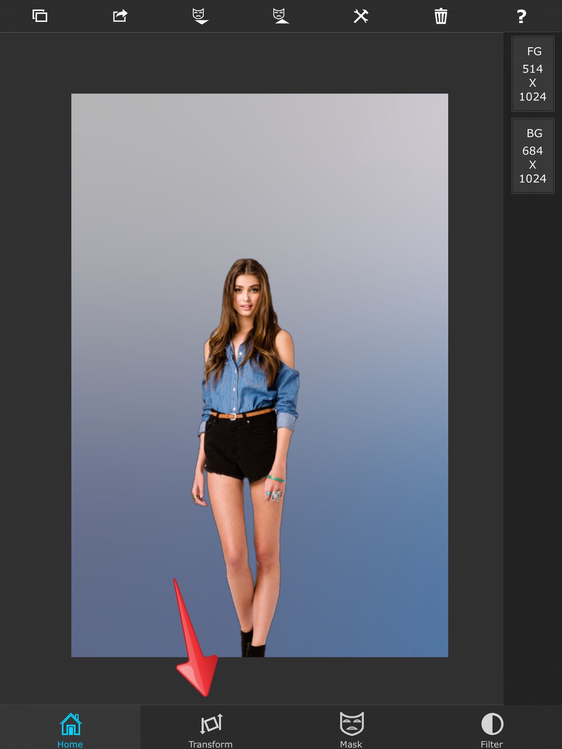Tap the load mask icon with up arrow

[x=281, y=16]
